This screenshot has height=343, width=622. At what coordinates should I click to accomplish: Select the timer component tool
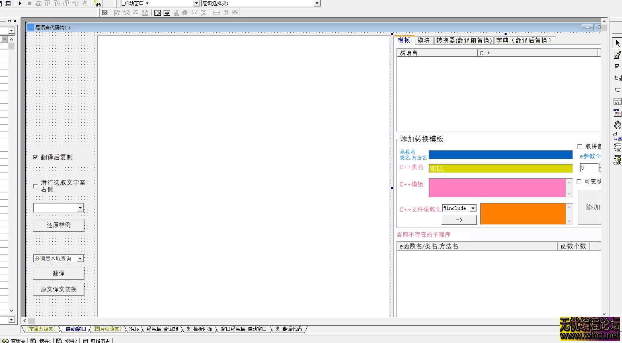coord(617,124)
